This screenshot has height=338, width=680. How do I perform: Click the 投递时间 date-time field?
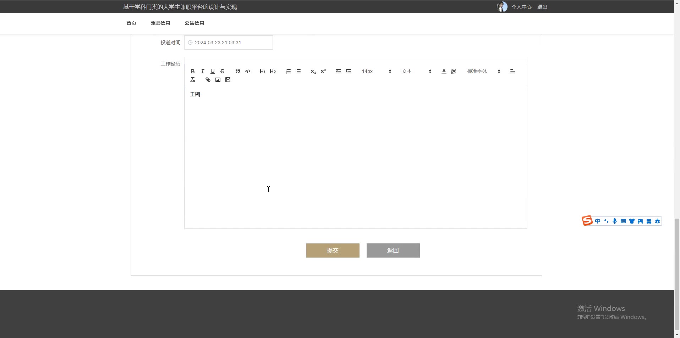229,43
